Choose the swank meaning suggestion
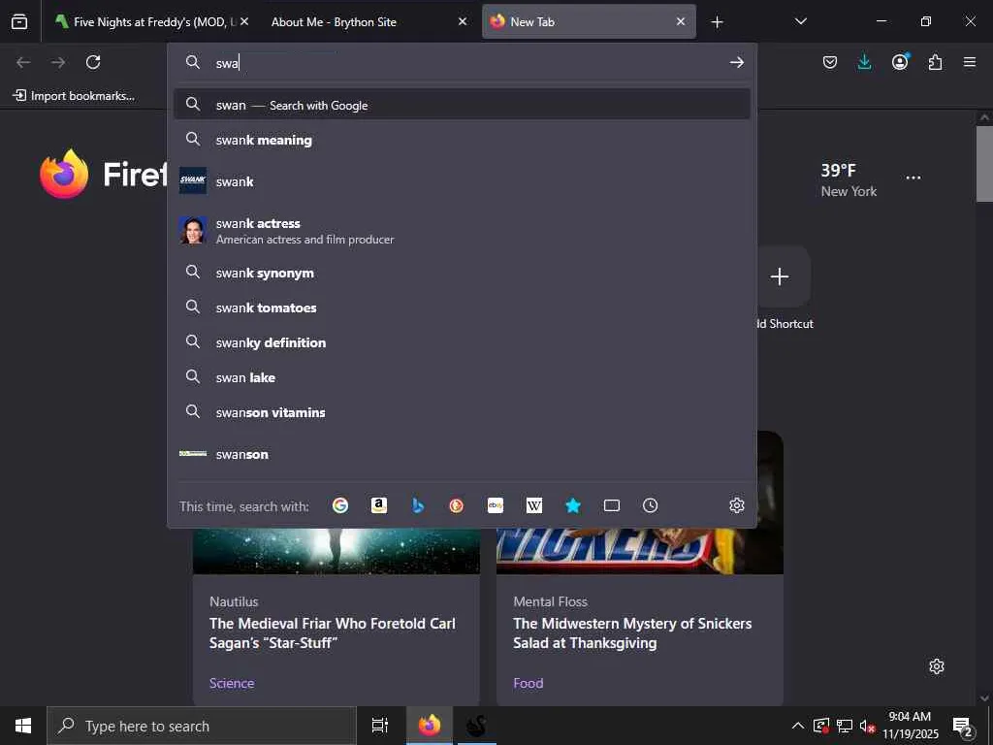993x745 pixels. click(462, 140)
